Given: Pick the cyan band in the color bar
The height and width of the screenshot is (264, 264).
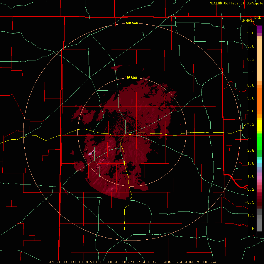Looking at the screenshot, I should coord(259,161).
